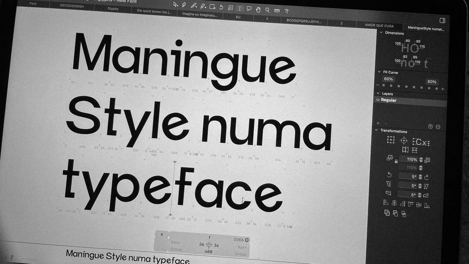Select the Zoom magnifier tool

pos(267,10)
